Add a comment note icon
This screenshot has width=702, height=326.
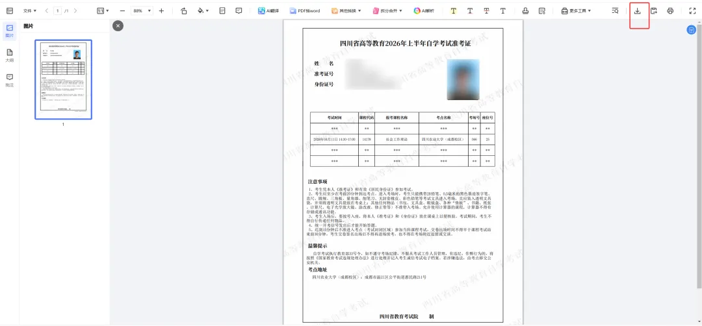tap(239, 11)
